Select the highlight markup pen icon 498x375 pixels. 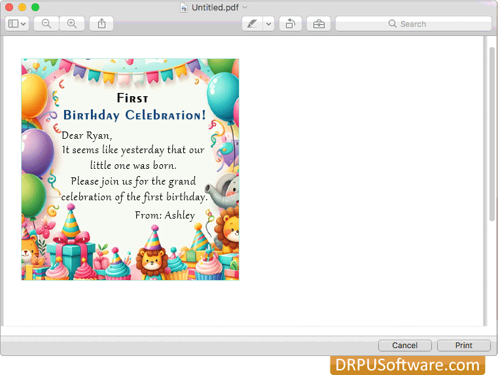(x=252, y=24)
